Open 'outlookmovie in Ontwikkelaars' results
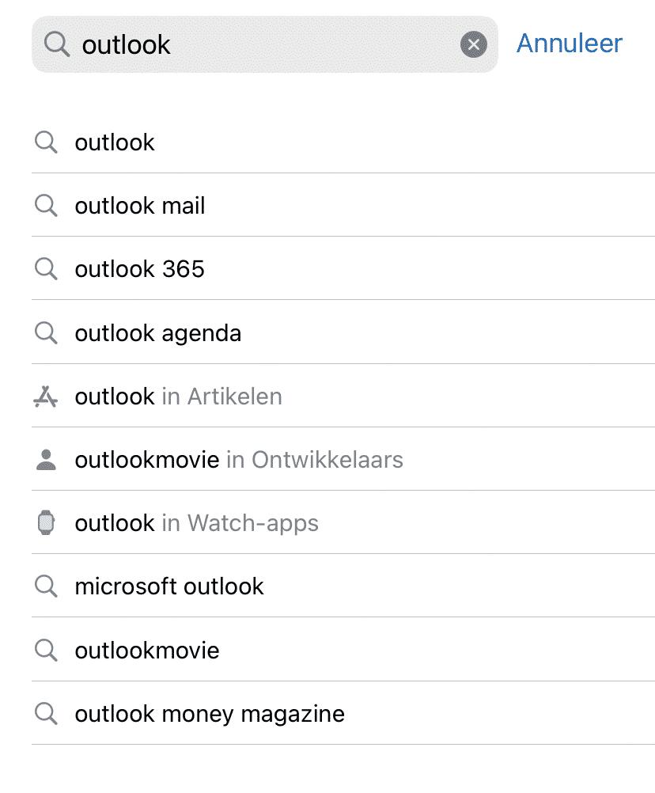The width and height of the screenshot is (655, 793). [x=343, y=459]
